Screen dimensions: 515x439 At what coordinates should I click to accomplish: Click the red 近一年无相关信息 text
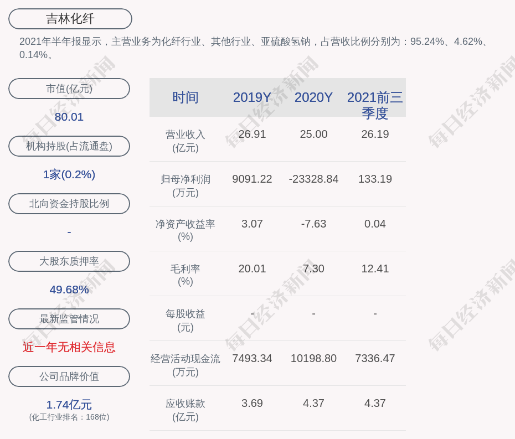pyautogui.click(x=69, y=347)
